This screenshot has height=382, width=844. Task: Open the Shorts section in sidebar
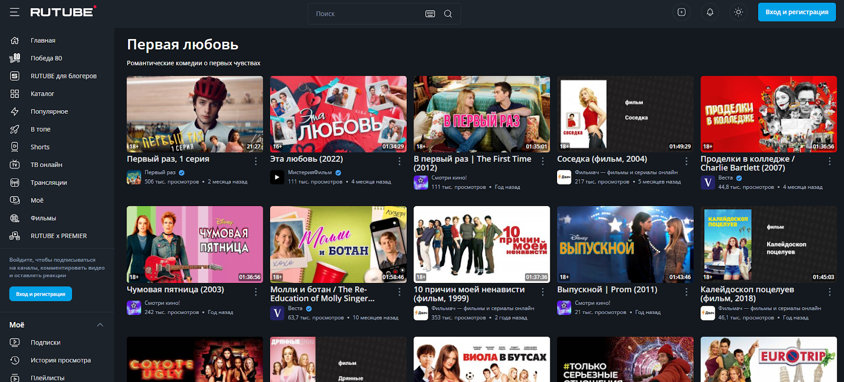tap(40, 147)
